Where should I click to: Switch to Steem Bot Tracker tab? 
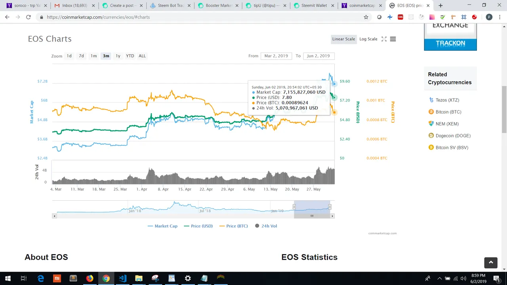pyautogui.click(x=170, y=6)
